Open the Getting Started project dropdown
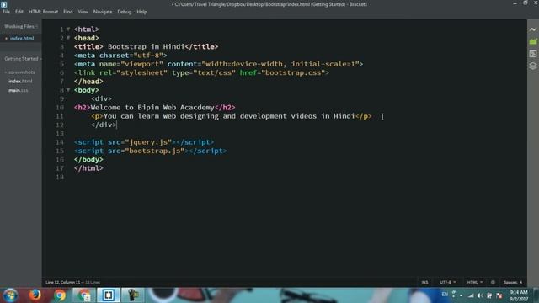 (22, 59)
